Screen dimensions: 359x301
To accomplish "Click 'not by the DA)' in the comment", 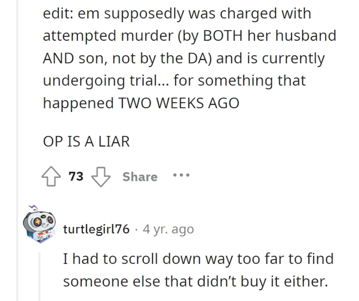I will pos(162,58).
